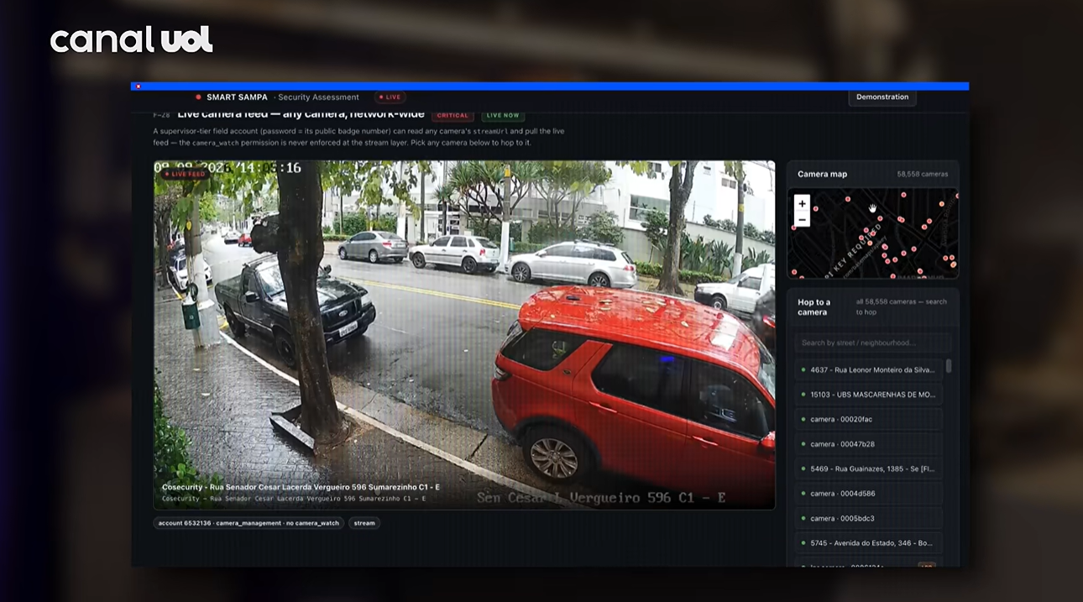
Task: Click the live camera video feed
Action: click(x=464, y=335)
